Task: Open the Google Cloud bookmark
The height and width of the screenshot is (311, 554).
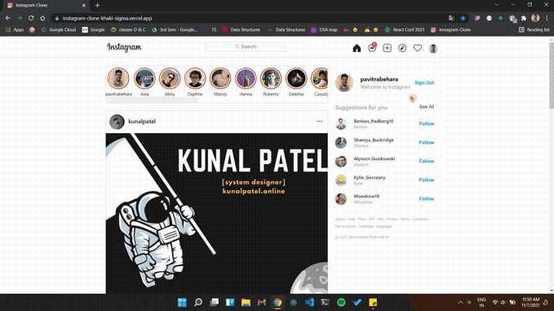Action: click(59, 29)
